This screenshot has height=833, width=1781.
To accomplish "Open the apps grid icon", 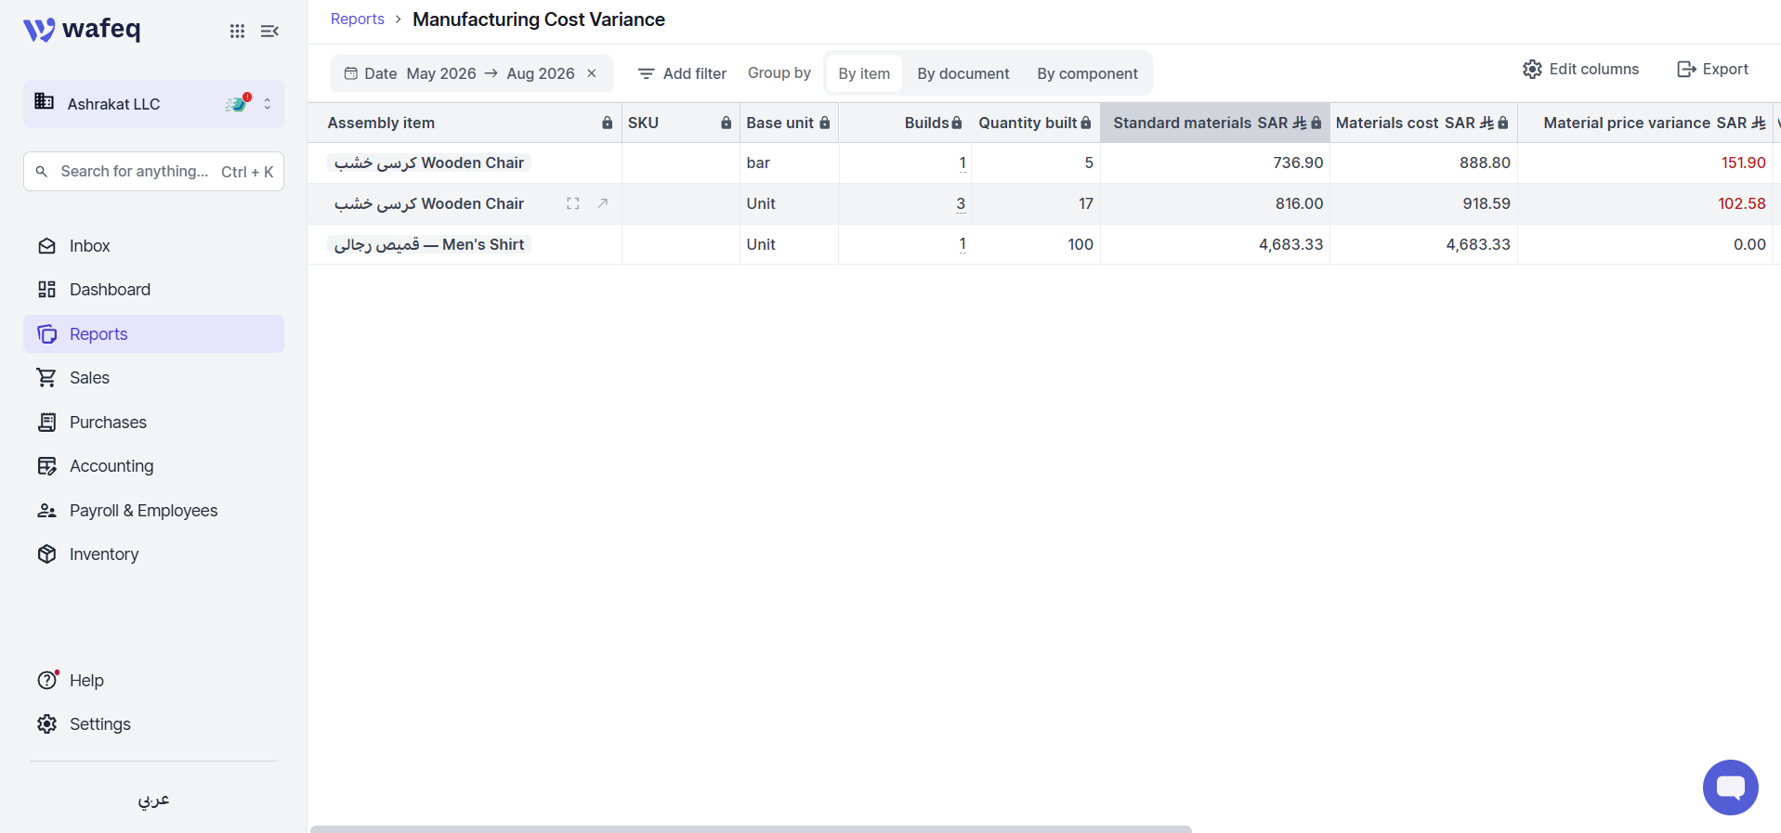I will point(237,32).
